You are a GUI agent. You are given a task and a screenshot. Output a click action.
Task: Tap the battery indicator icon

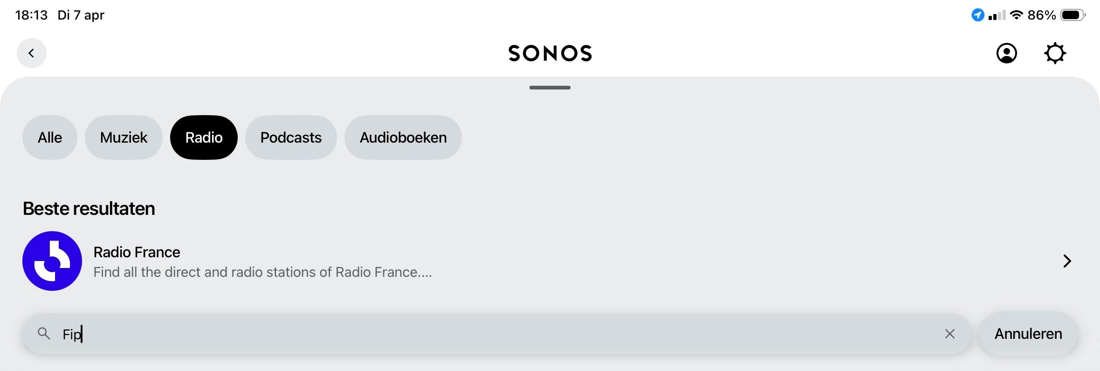1072,15
